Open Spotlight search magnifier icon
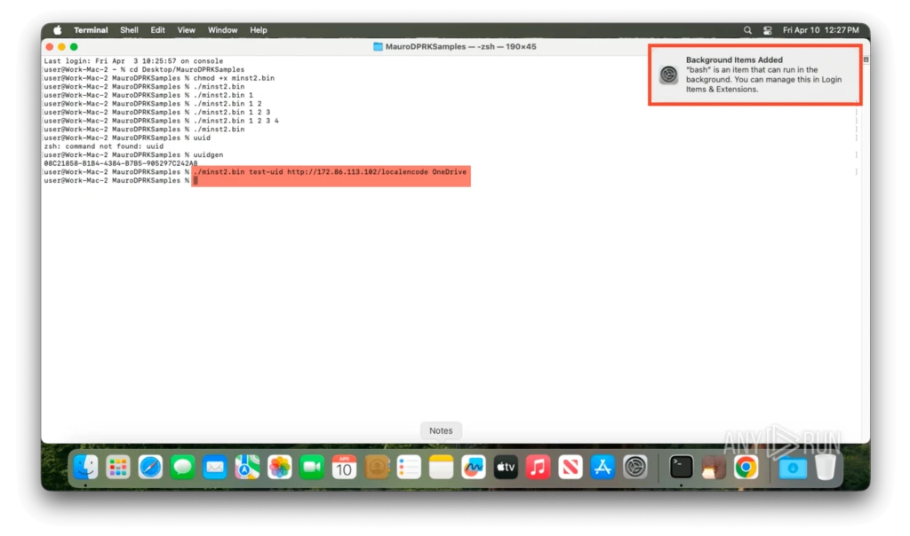910x536 pixels. (747, 30)
